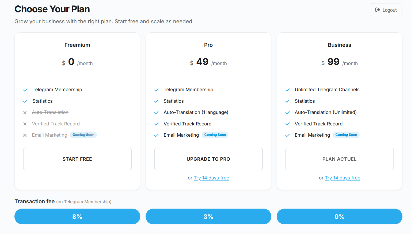Click the checkmark beside Auto-Translation (Unlimited)
411x234 pixels.
[287, 113]
